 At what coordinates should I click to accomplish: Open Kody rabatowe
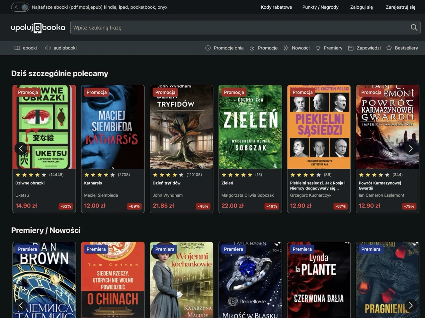(276, 7)
